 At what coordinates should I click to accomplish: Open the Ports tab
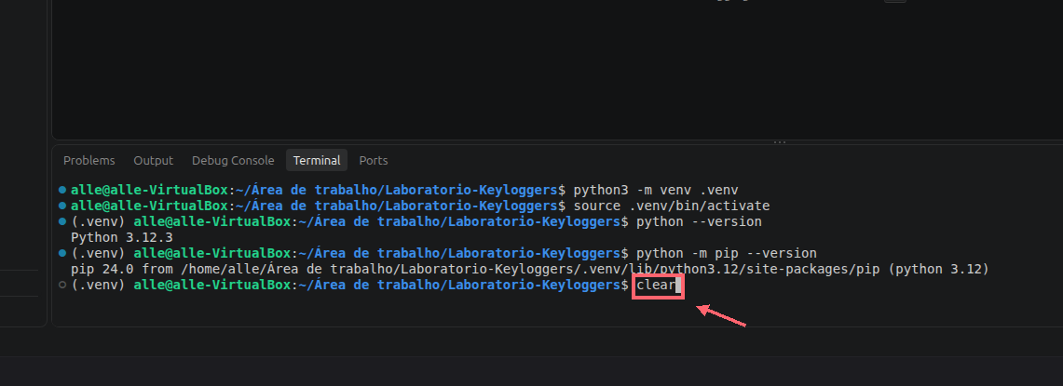pyautogui.click(x=374, y=161)
